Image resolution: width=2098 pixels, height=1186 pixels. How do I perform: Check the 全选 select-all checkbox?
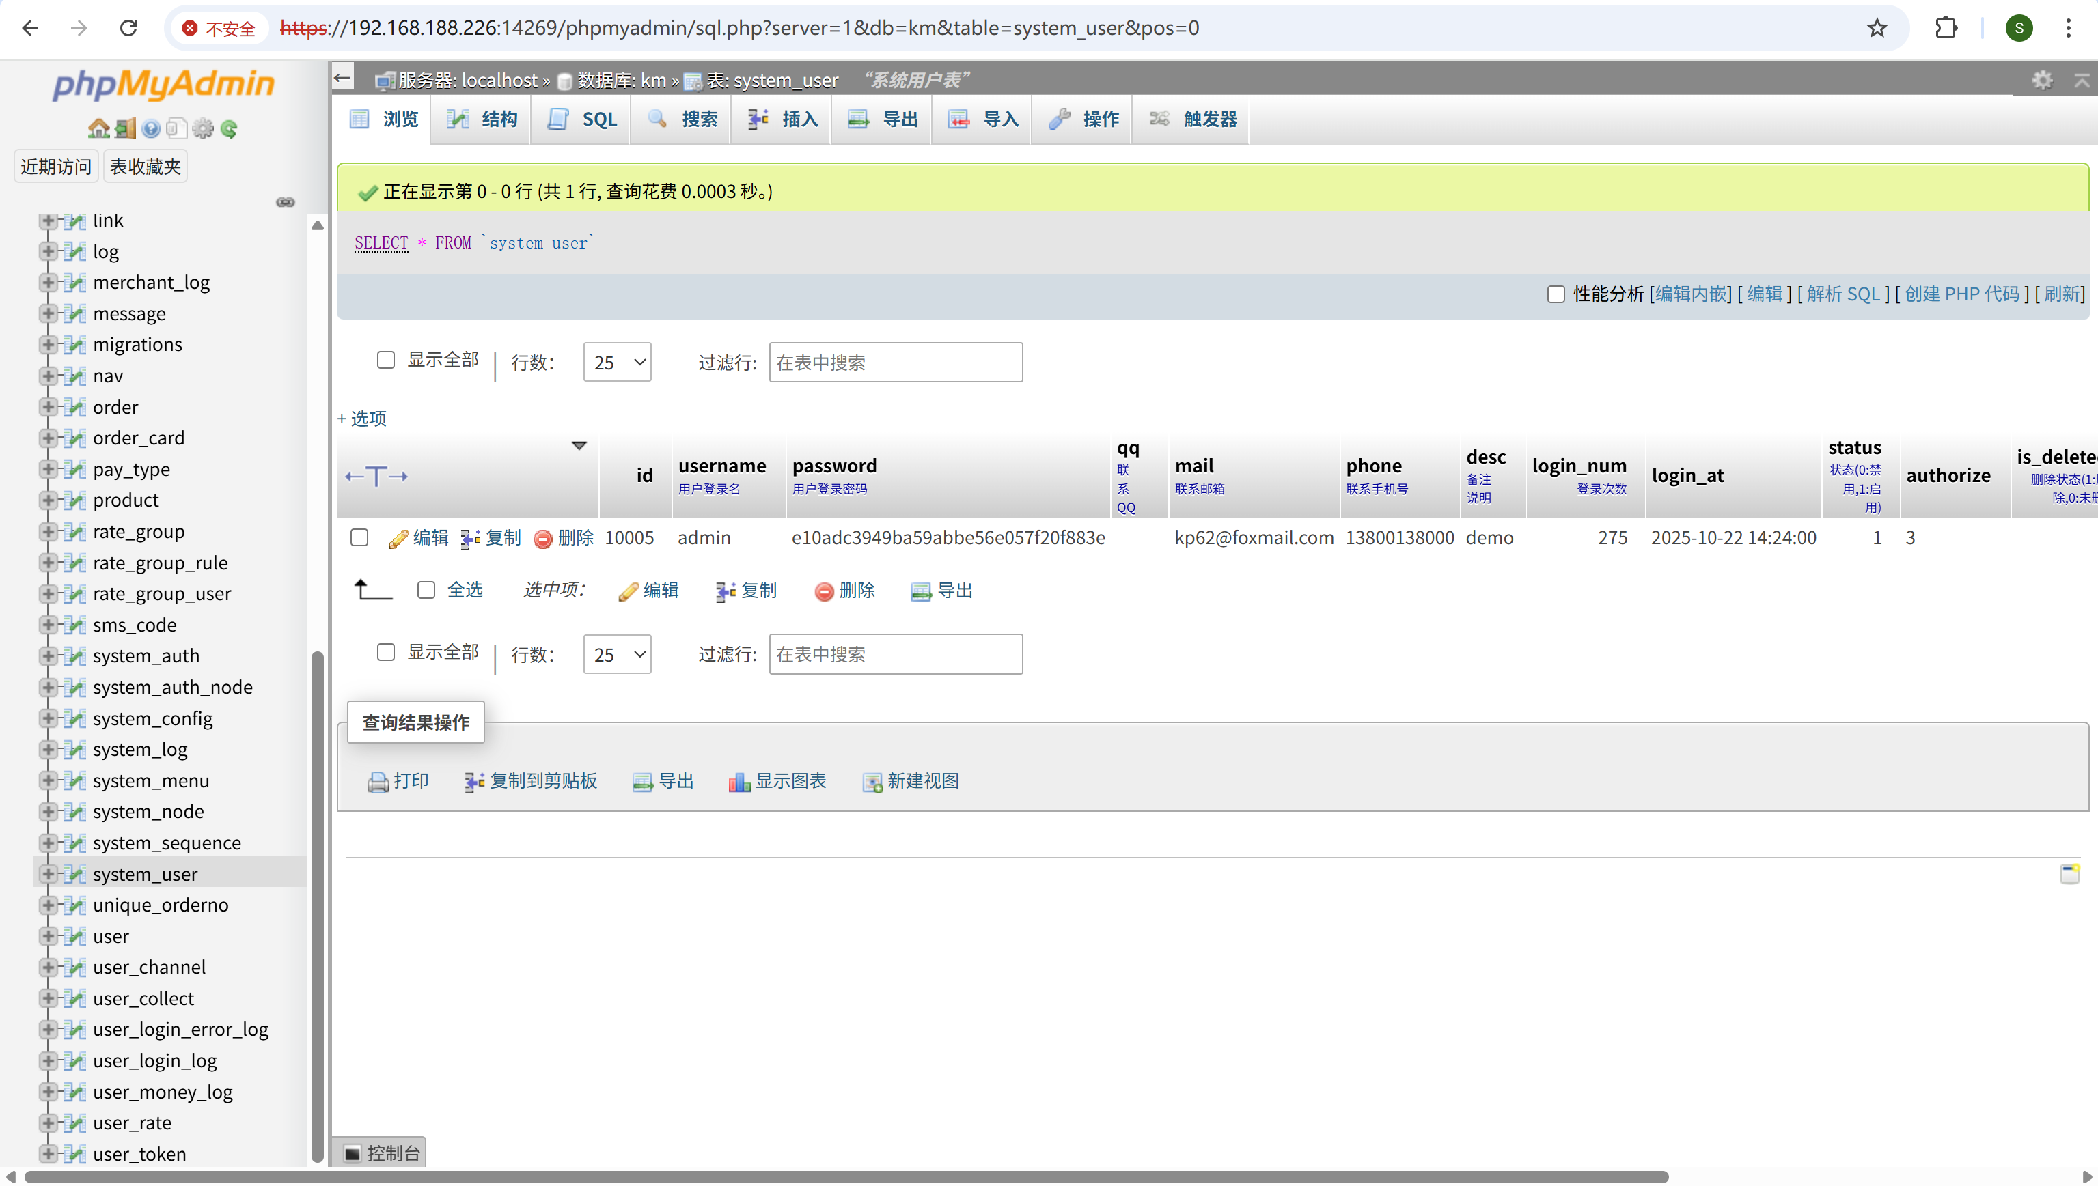pyautogui.click(x=426, y=590)
